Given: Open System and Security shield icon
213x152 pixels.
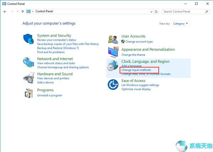Looking at the screenshot, I should coord(28,39).
